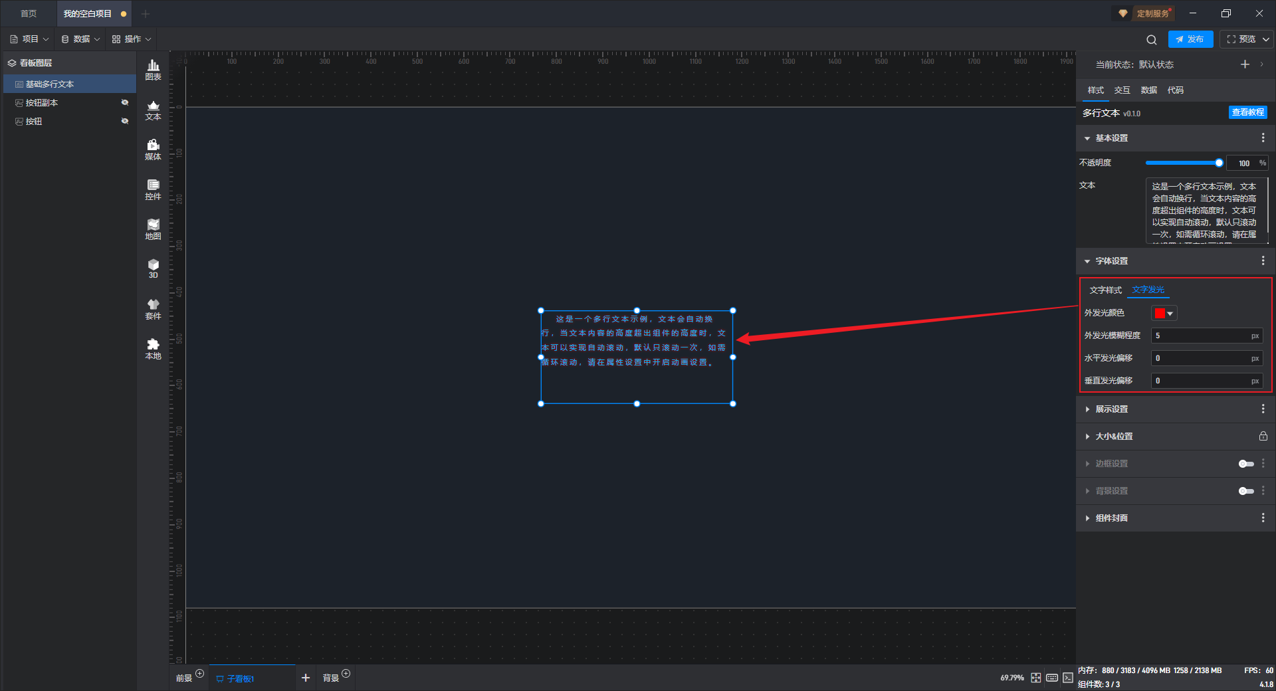Expand the 组件封面 section
This screenshot has width=1276, height=691.
pos(1087,518)
